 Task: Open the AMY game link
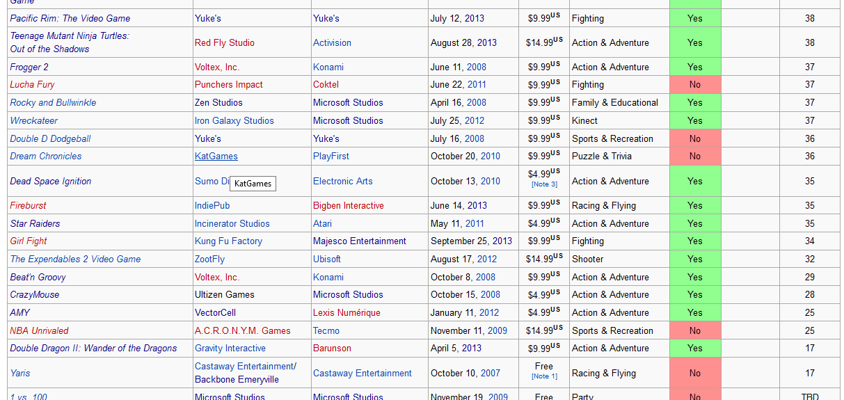20,312
